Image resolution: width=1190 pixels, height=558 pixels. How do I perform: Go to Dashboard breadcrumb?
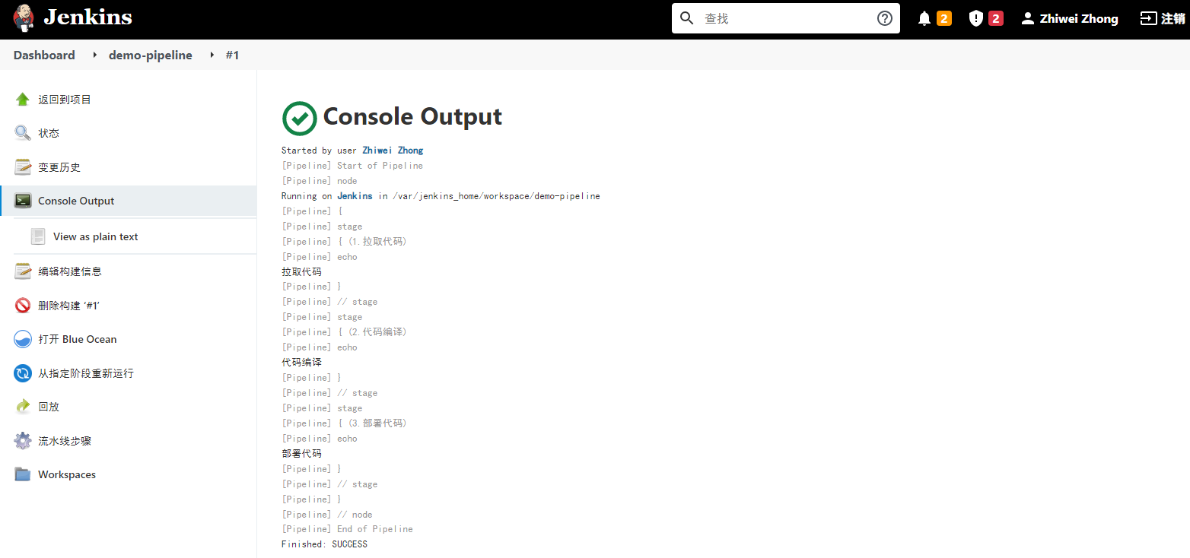tap(44, 55)
